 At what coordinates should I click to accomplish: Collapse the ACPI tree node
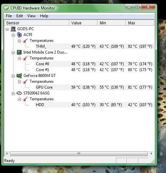(x=13, y=35)
